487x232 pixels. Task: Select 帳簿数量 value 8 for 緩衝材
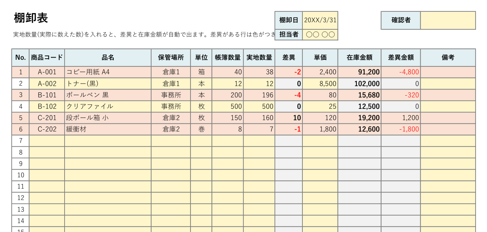pyautogui.click(x=228, y=129)
